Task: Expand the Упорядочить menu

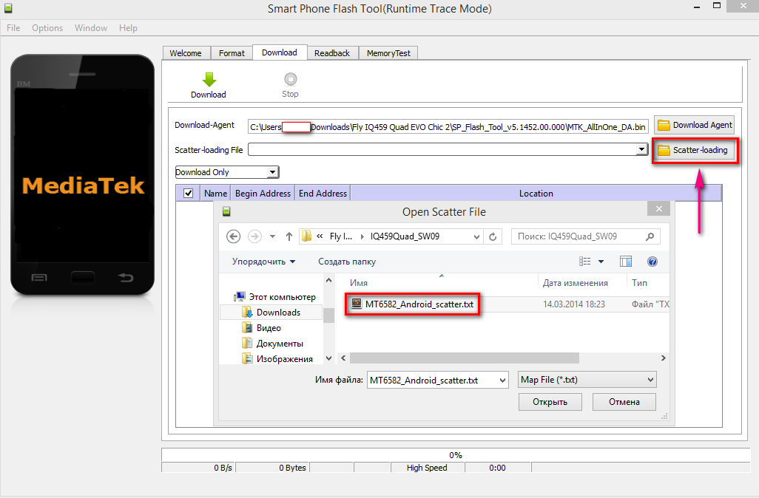Action: [x=263, y=262]
